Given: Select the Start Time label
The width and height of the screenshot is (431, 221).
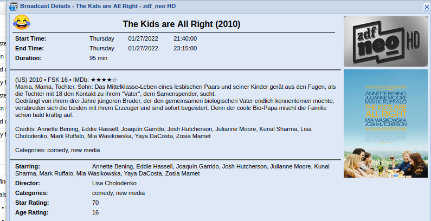Looking at the screenshot, I should coord(30,38).
